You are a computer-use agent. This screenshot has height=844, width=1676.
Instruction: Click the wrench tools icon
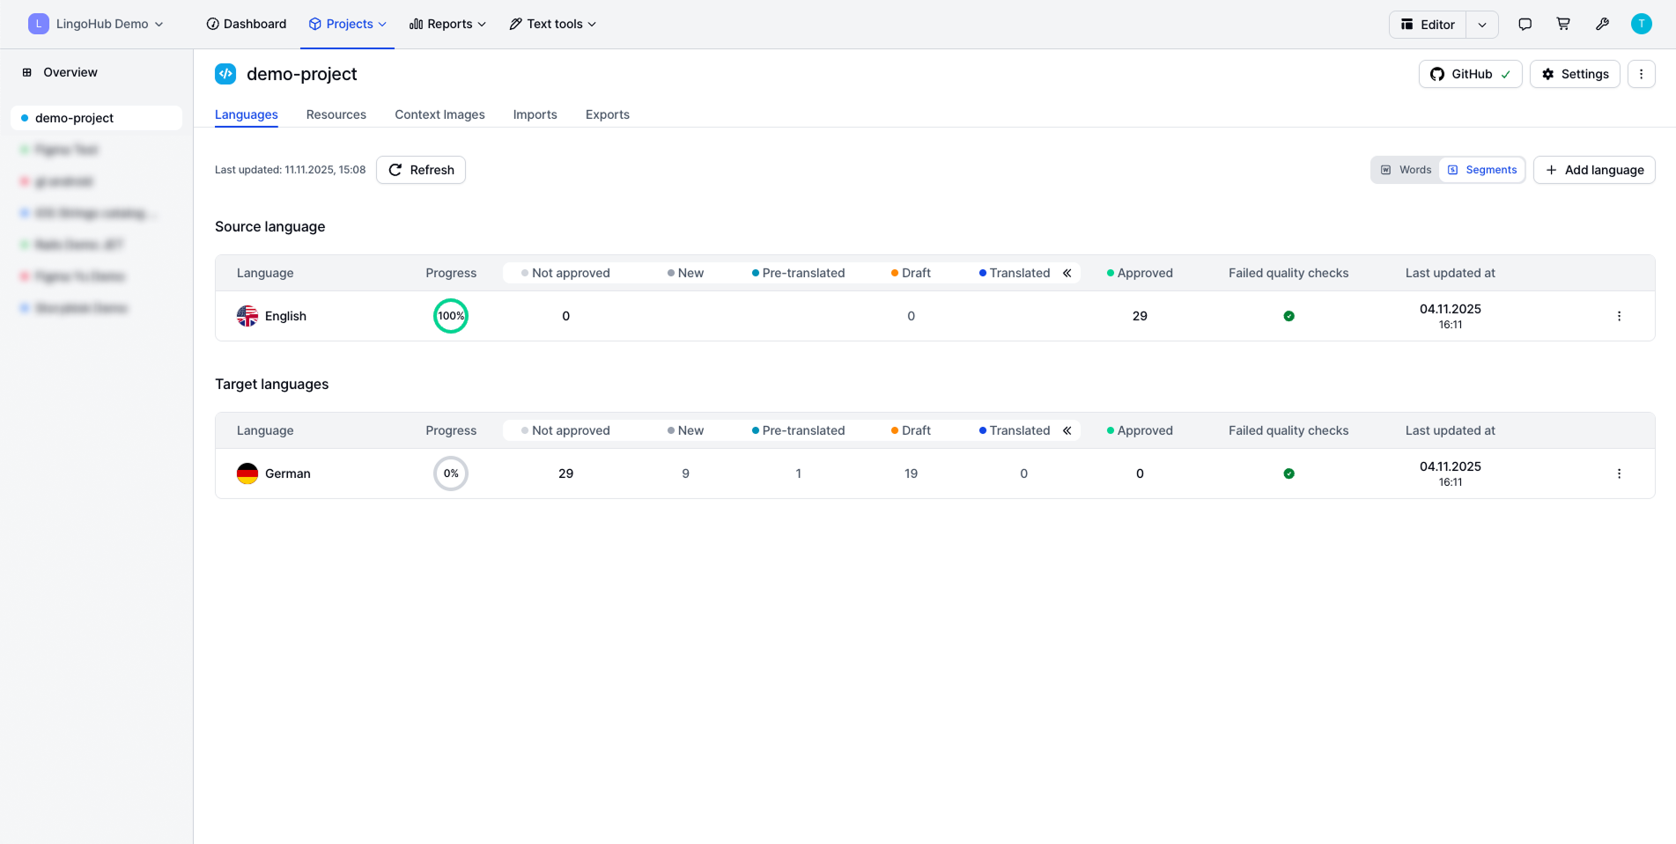click(1602, 25)
